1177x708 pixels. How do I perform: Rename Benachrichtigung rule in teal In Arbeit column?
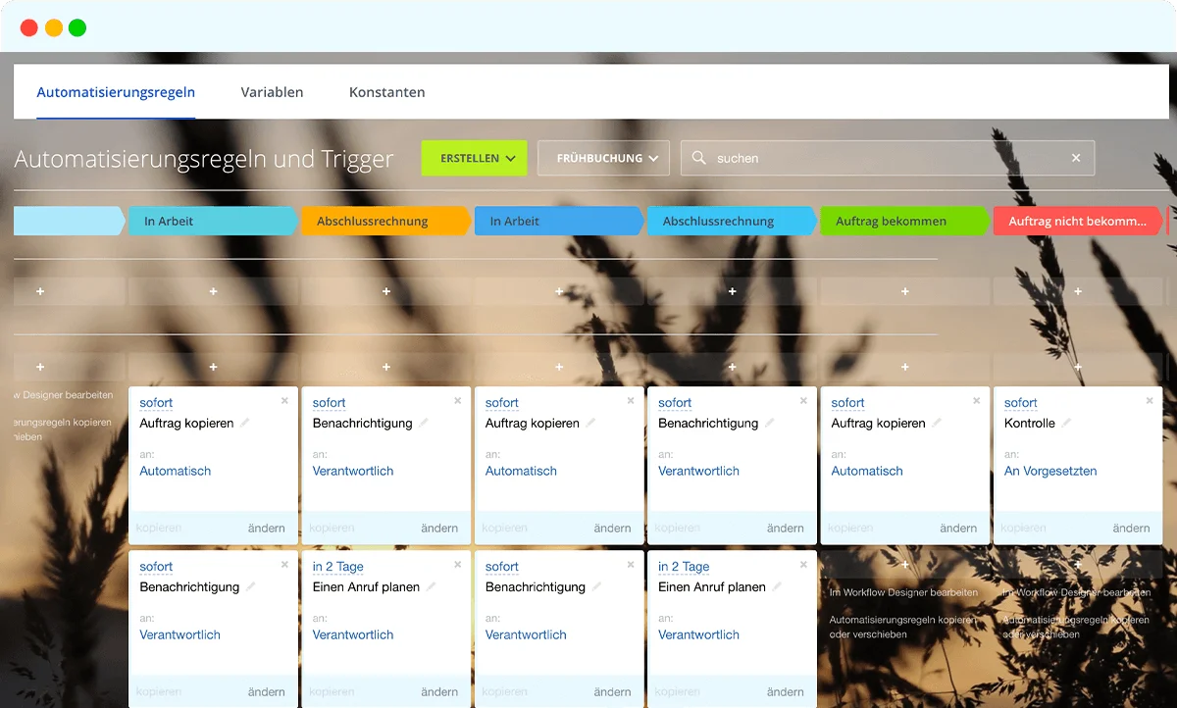251,586
